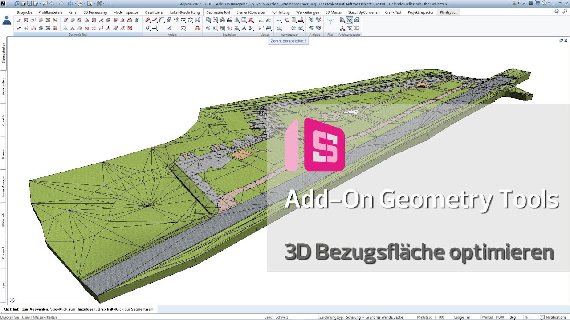Click the search magnifier icon at ribbon right

click(564, 12)
